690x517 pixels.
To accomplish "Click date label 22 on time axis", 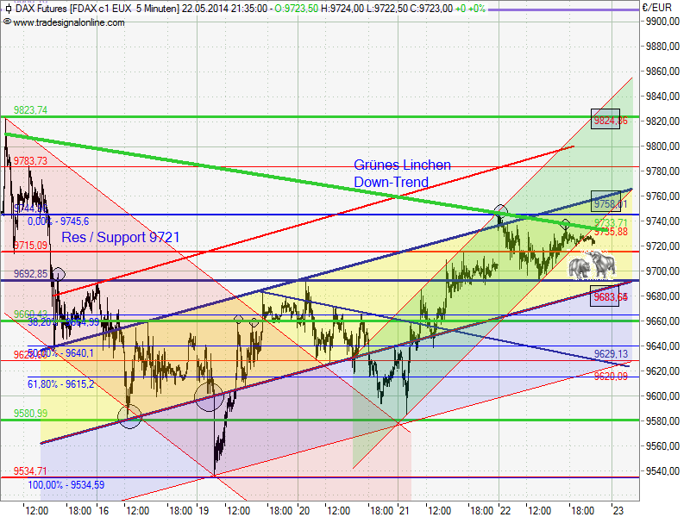I will pos(505,510).
